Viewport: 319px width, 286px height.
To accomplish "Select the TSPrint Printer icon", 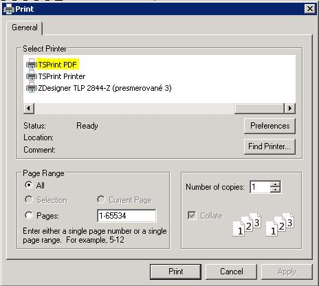I will (32, 76).
